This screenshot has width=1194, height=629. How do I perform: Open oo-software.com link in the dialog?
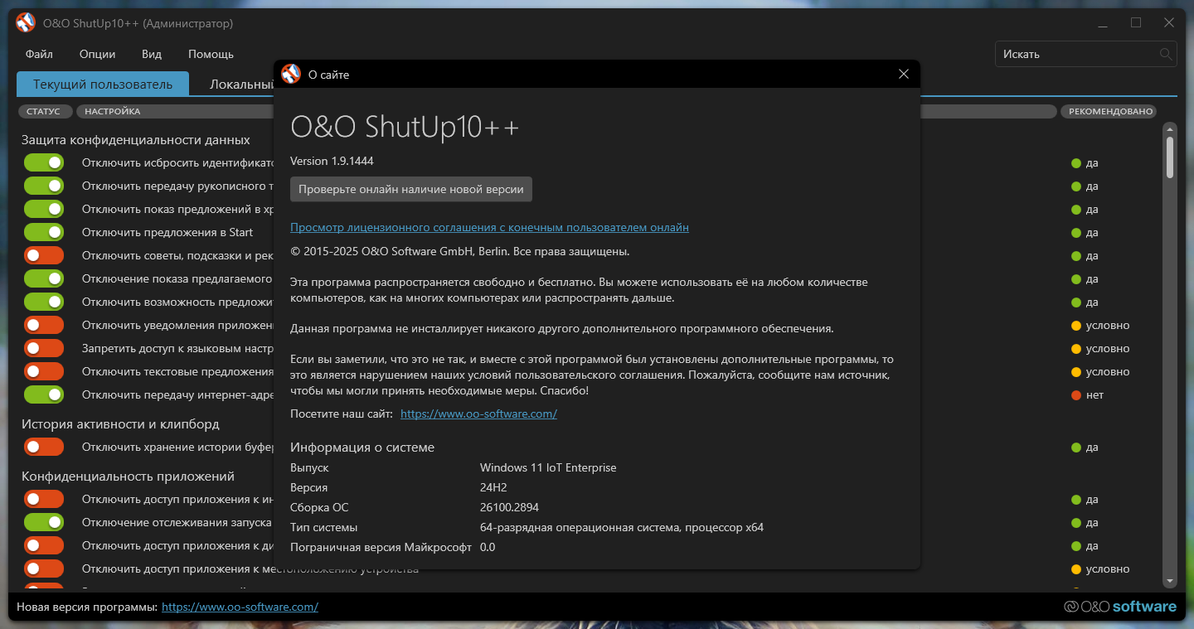click(x=478, y=414)
